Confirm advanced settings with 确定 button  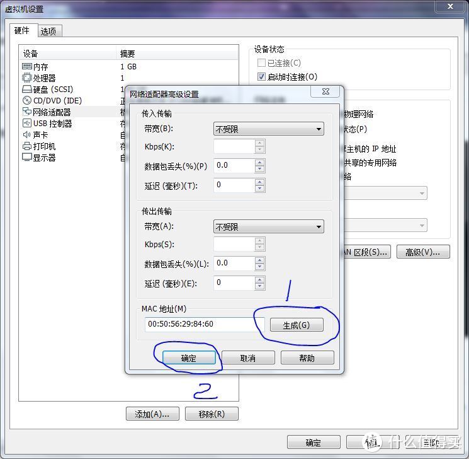point(189,358)
